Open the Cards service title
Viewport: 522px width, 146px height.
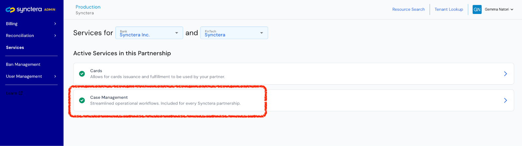point(96,71)
